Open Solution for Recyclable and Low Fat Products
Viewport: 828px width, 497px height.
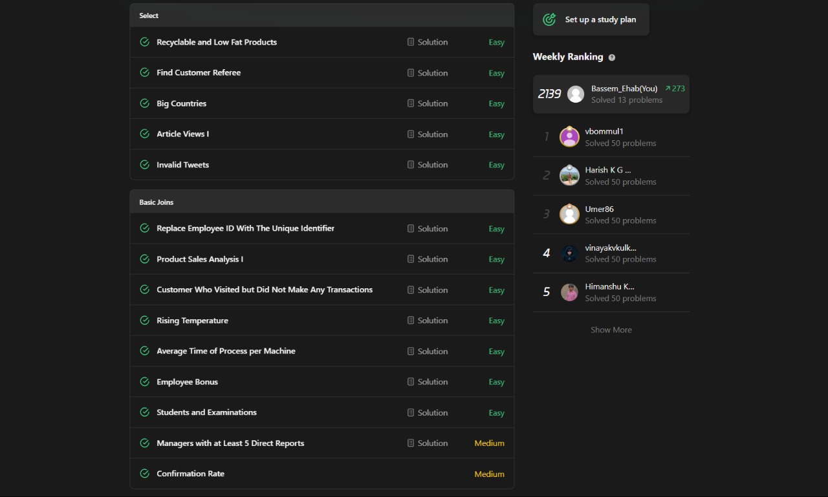(x=428, y=42)
